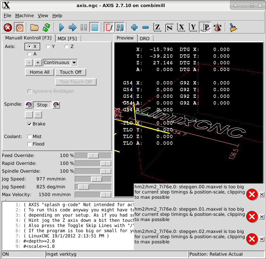Viewport: 266px width, 259px height.
Task: Switch to X view preset
Action: pyautogui.click(x=181, y=28)
